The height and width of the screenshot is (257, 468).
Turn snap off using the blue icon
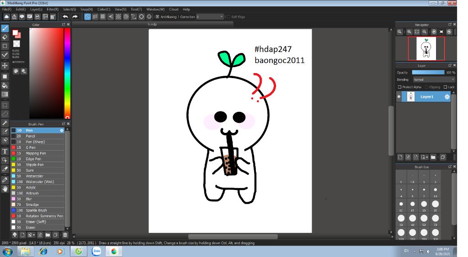[87, 17]
